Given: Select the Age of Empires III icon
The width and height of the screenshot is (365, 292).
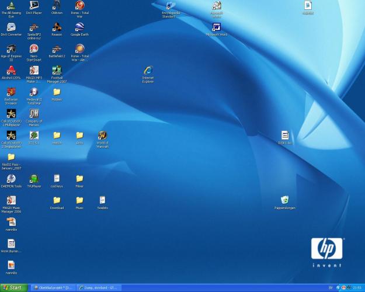Looking at the screenshot, I should pyautogui.click(x=11, y=50).
